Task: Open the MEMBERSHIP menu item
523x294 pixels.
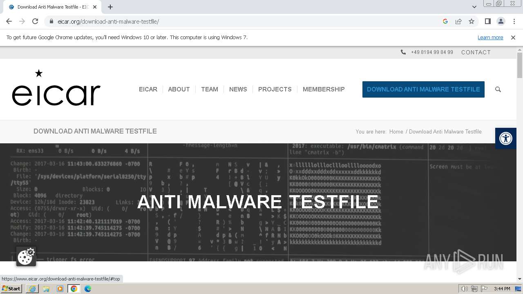Action: tap(324, 89)
